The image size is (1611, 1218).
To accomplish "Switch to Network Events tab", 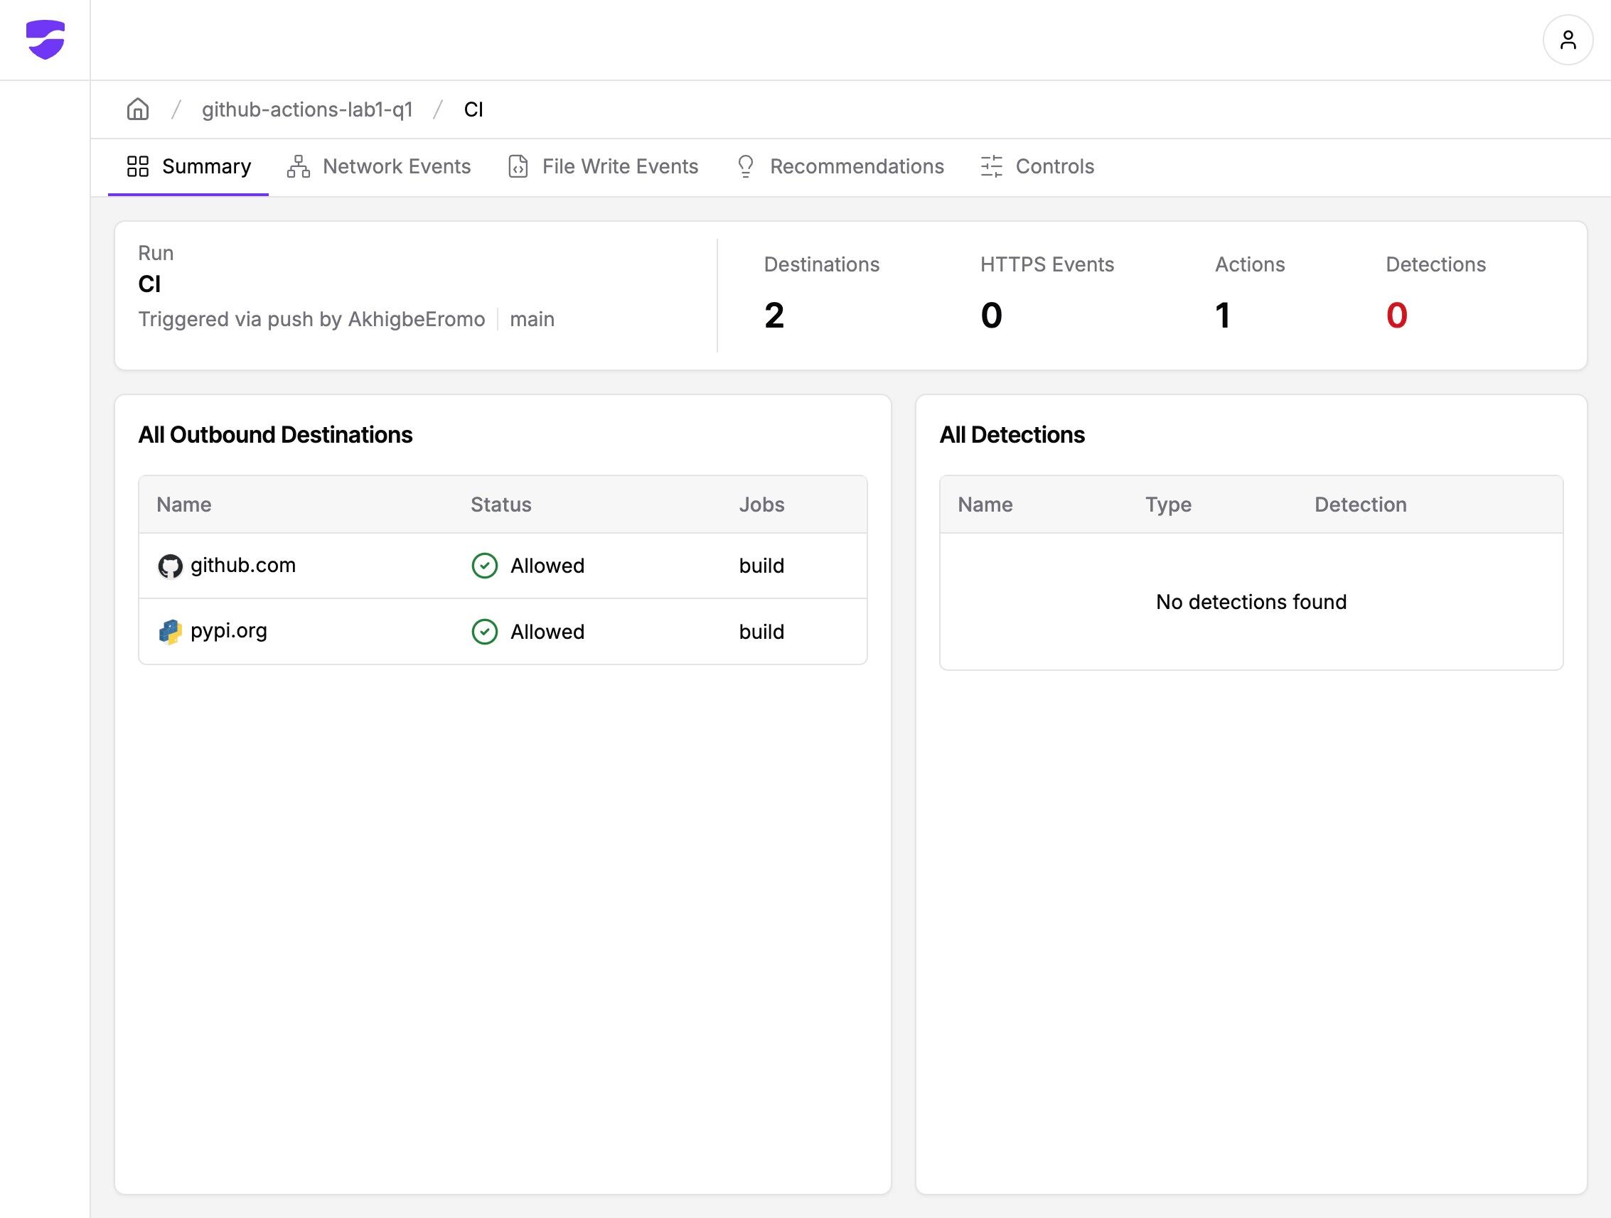I will (379, 167).
